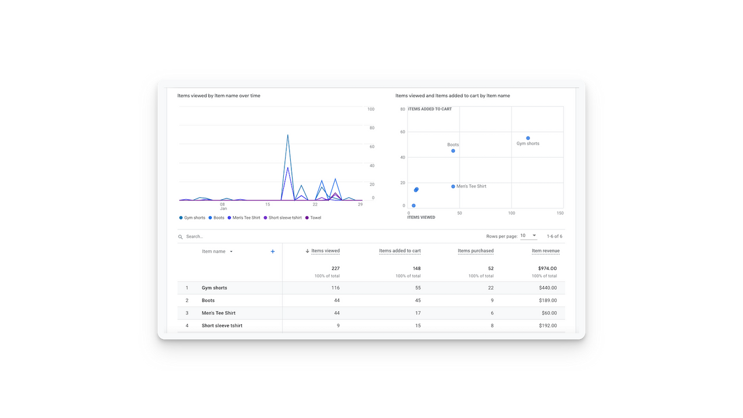Click the total 52 items purchased value
The width and height of the screenshot is (743, 418).
coord(490,268)
